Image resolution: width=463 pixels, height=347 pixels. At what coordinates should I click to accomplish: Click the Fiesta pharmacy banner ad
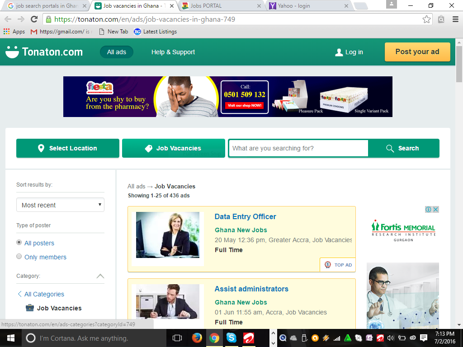click(228, 97)
